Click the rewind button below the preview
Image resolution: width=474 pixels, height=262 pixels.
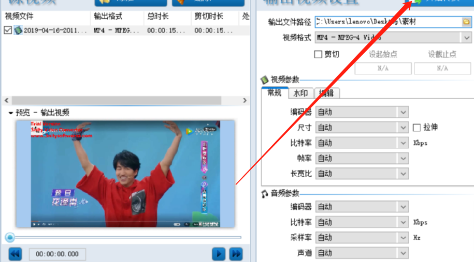point(15,254)
